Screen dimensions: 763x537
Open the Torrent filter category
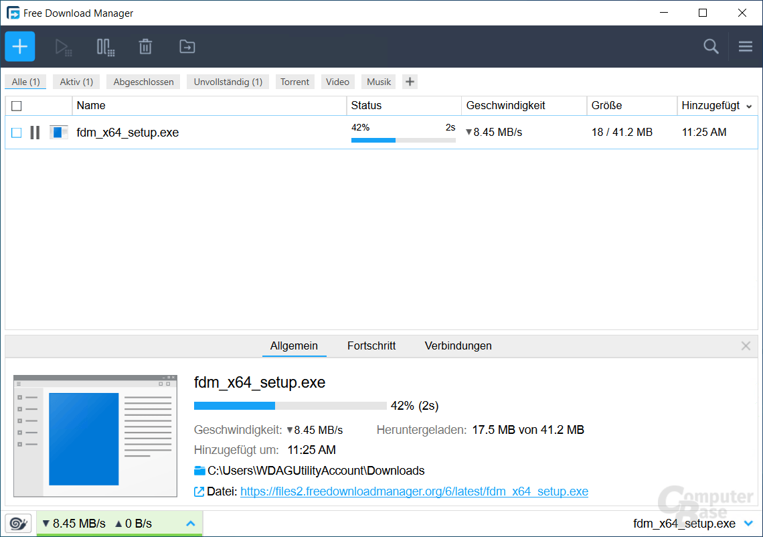294,81
